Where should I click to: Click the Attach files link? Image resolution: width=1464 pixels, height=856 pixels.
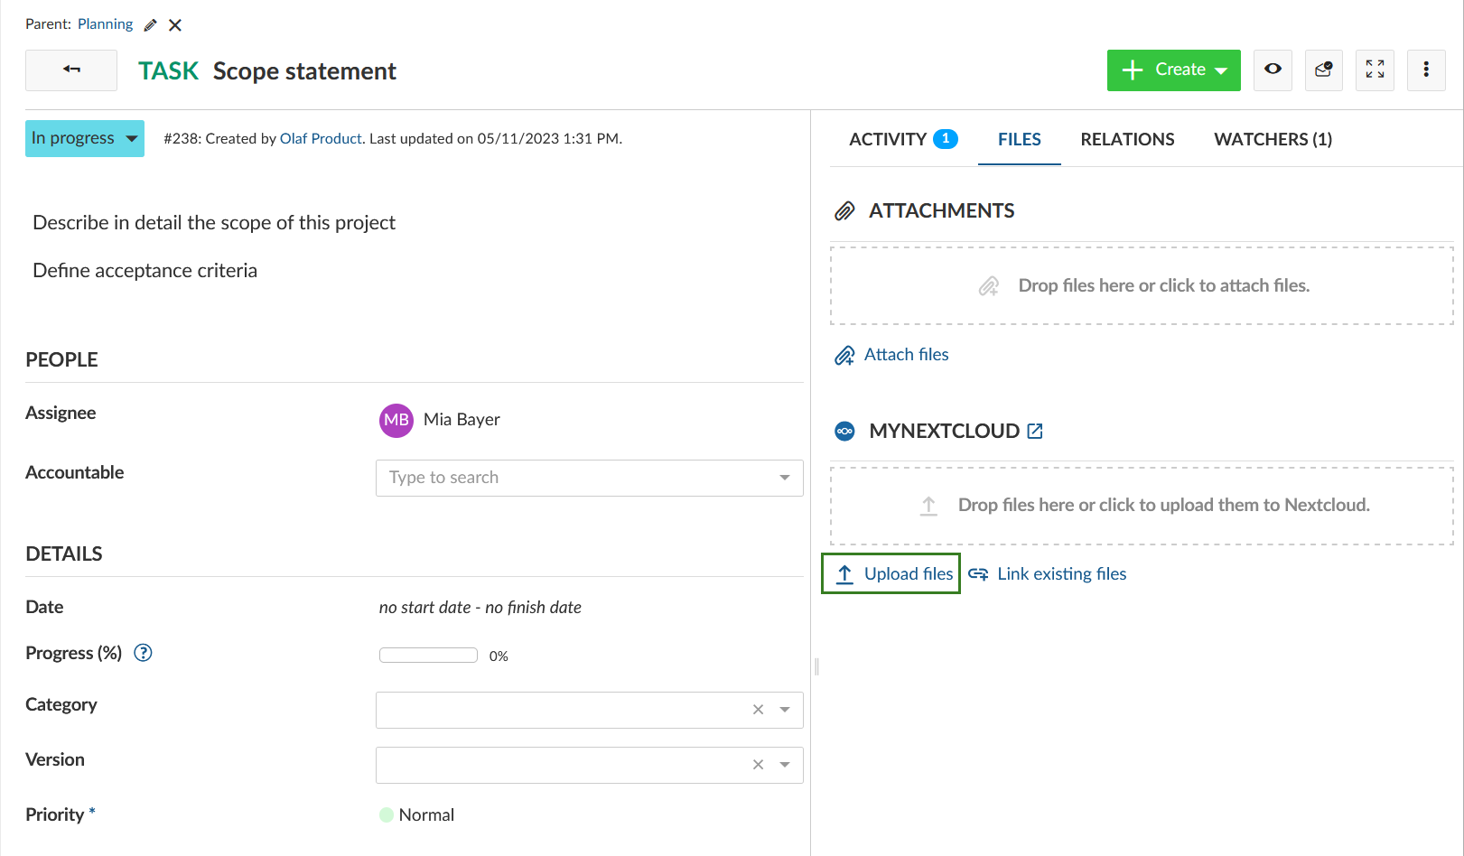(x=905, y=355)
